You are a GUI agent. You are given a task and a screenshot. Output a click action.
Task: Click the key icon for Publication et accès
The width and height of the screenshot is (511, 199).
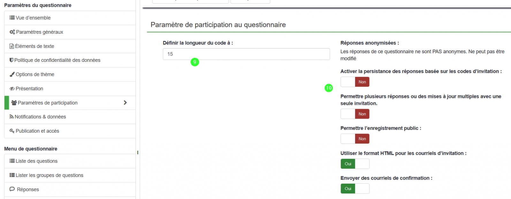click(x=12, y=131)
